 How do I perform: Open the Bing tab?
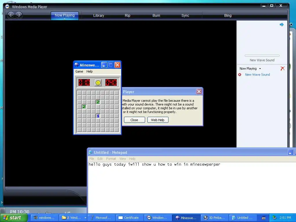click(228, 16)
